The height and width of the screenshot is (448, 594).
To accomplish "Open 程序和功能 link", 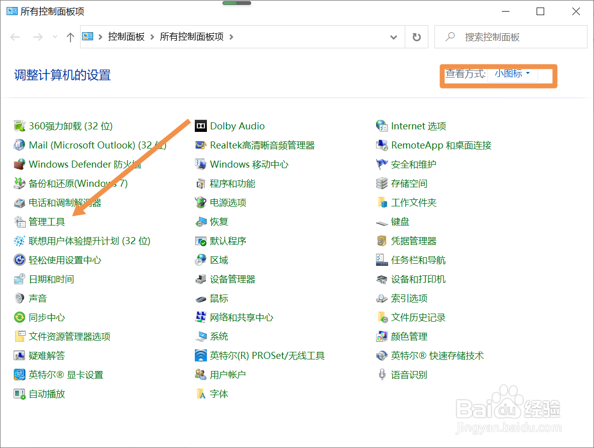I will tap(233, 184).
